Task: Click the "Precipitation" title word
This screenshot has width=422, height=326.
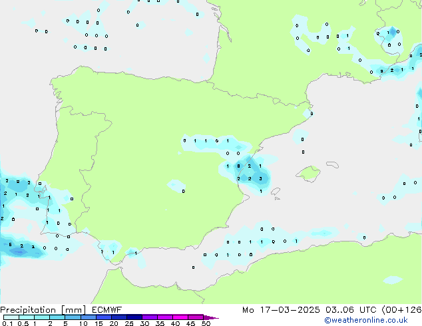Action: pyautogui.click(x=28, y=310)
